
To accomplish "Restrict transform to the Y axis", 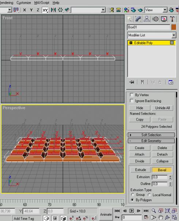I will coord(31,10).
